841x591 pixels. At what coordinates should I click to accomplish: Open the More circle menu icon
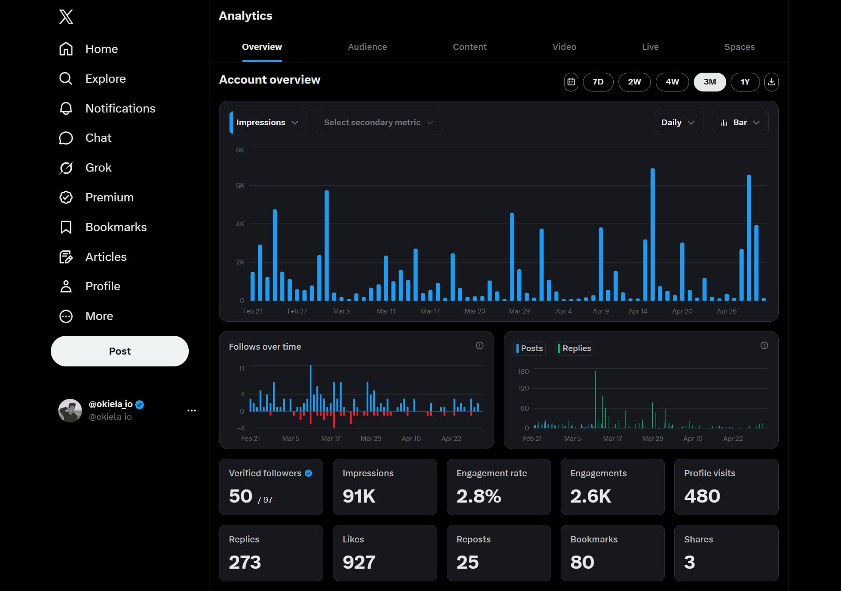66,316
